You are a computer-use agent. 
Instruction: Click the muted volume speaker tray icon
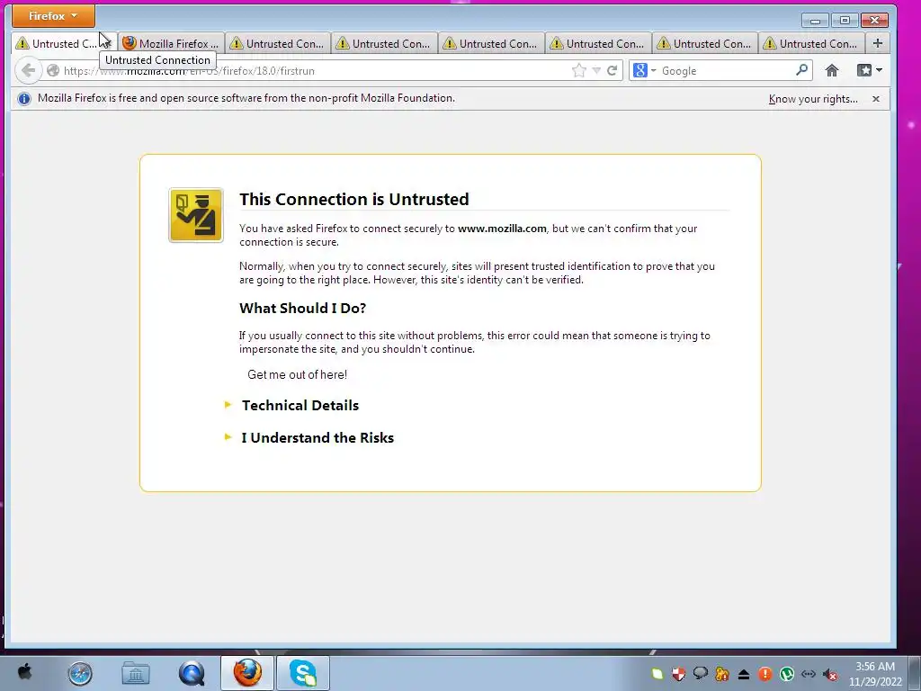tap(830, 674)
